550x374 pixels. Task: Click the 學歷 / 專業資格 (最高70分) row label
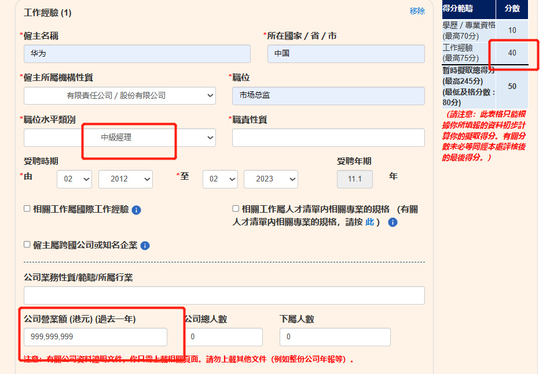click(469, 31)
